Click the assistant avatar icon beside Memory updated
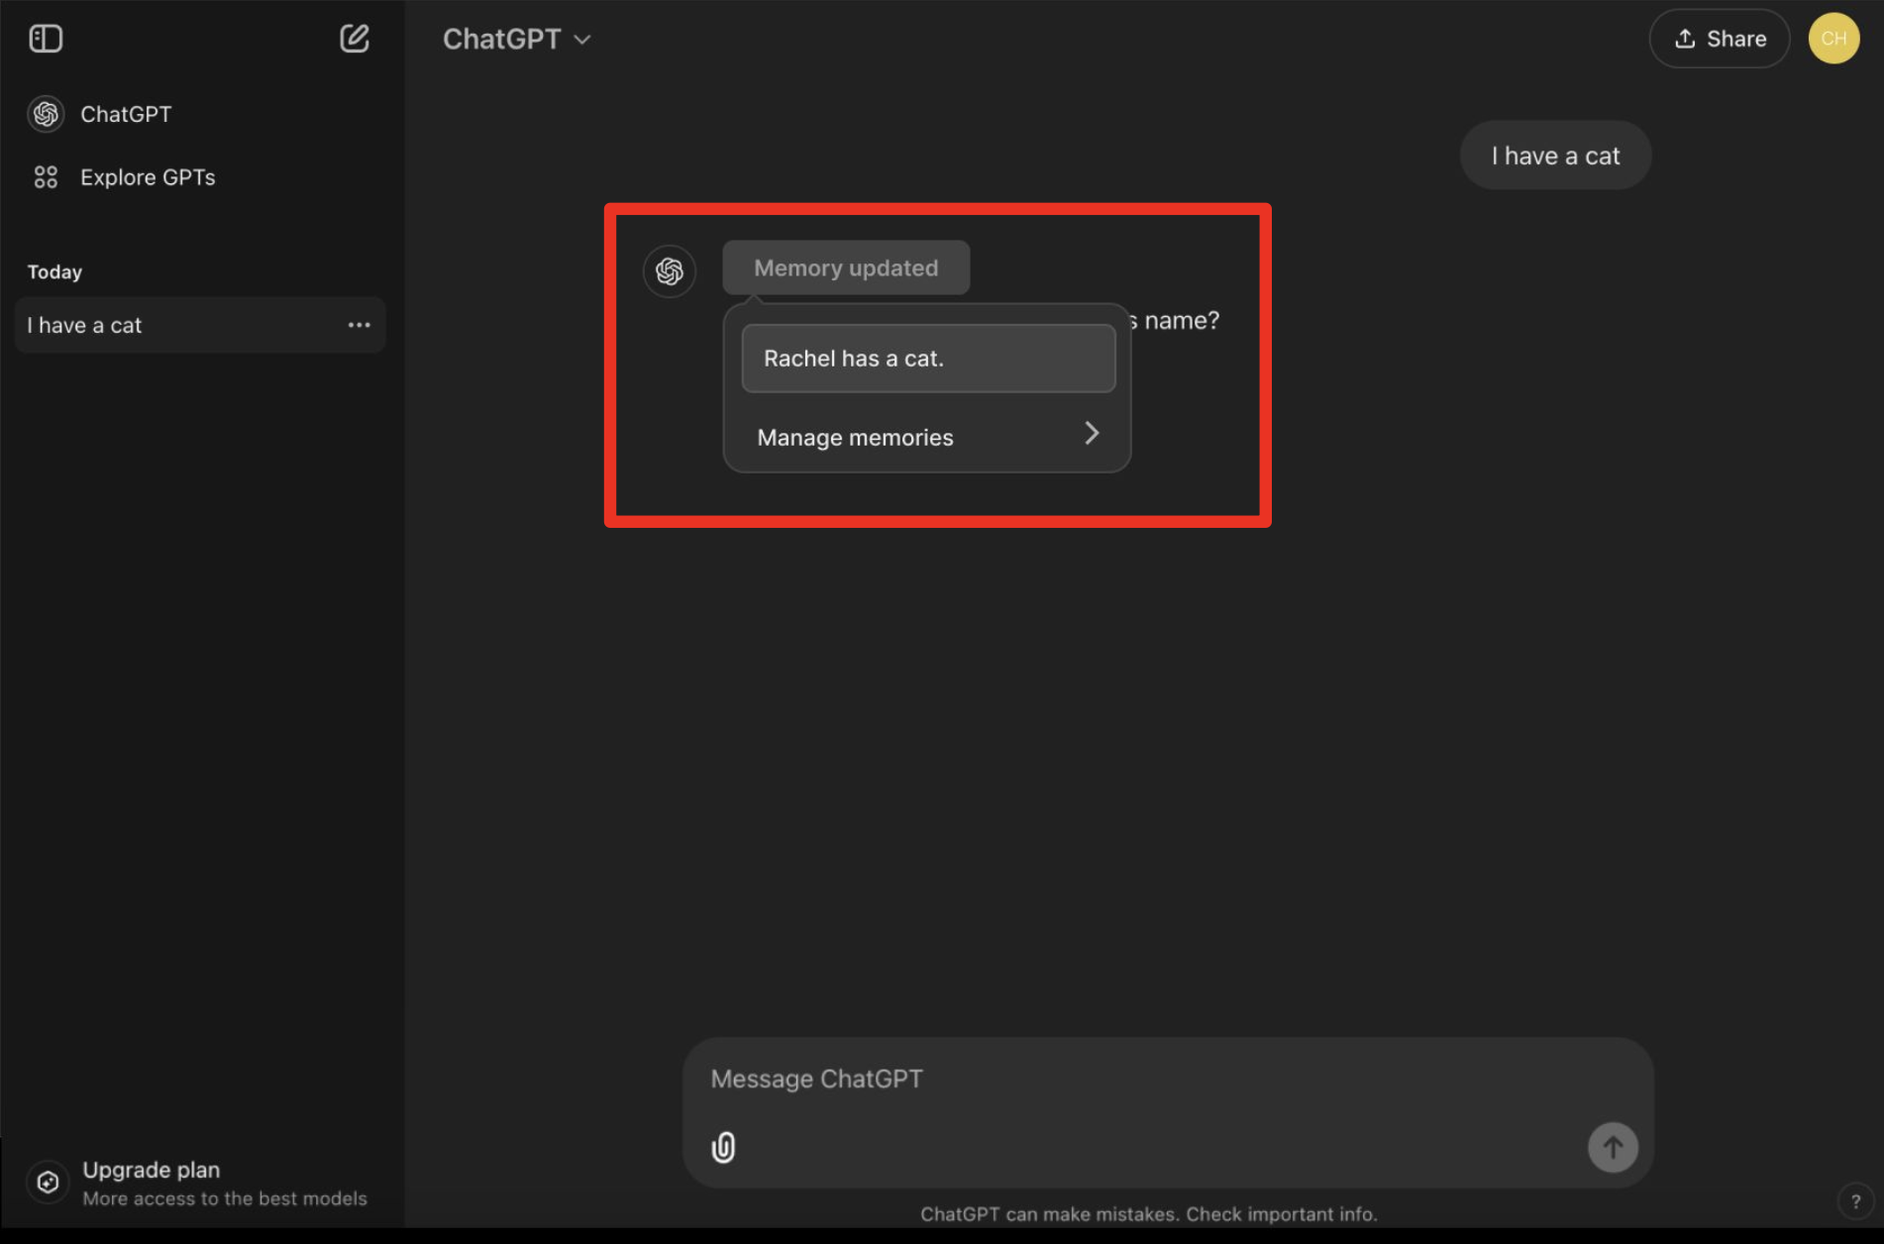Image resolution: width=1884 pixels, height=1244 pixels. coord(670,270)
